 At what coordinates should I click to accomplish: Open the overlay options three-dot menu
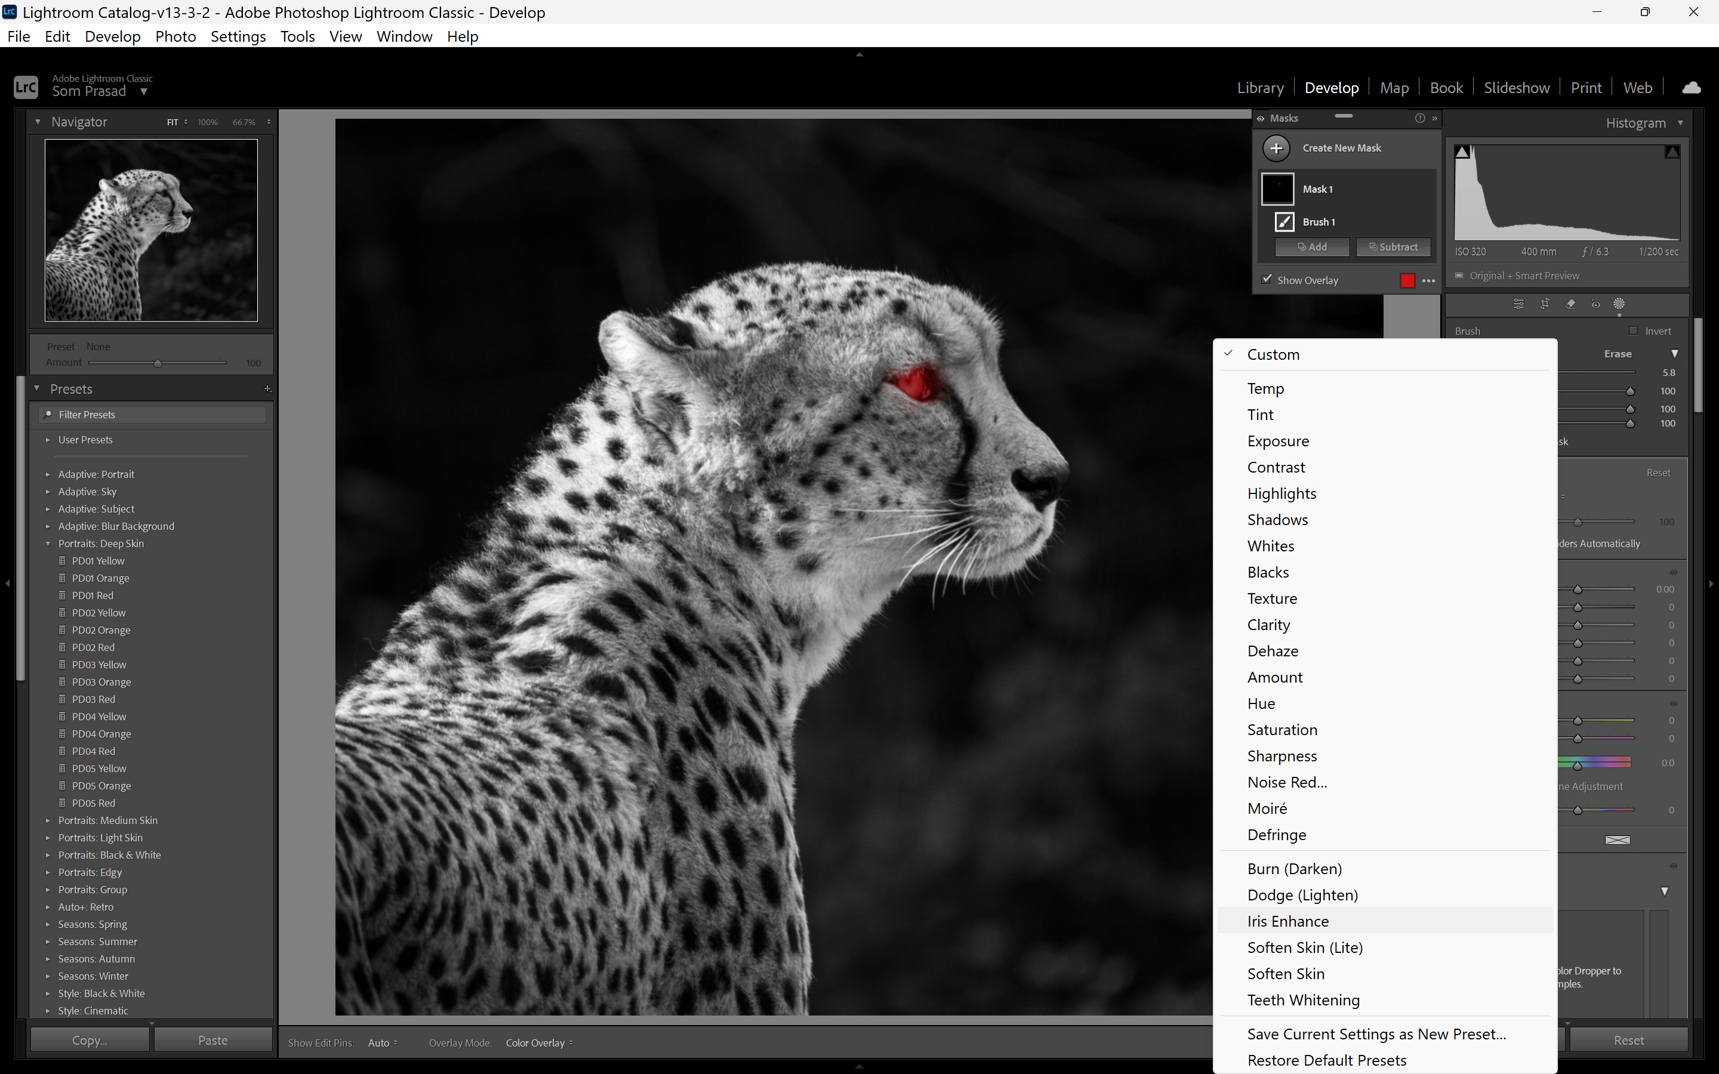[1428, 280]
